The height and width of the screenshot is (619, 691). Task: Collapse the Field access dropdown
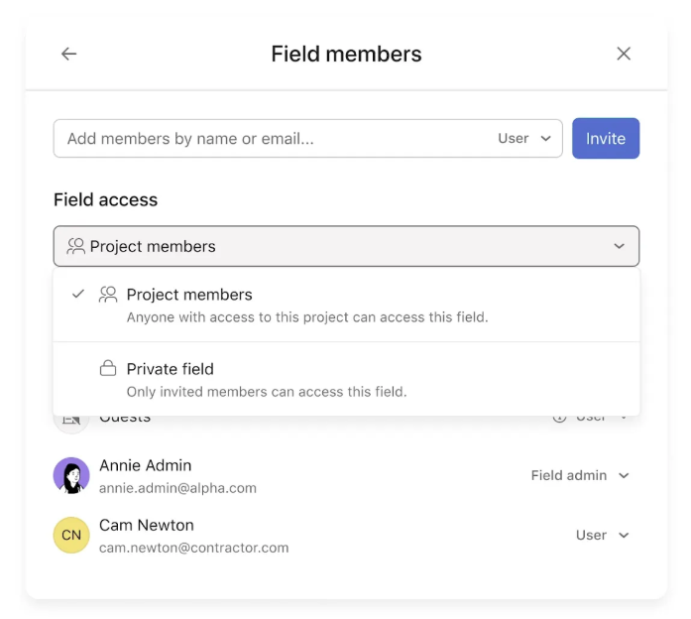[x=346, y=246]
